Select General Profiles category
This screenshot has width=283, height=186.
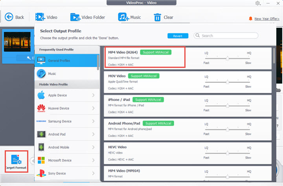66,60
